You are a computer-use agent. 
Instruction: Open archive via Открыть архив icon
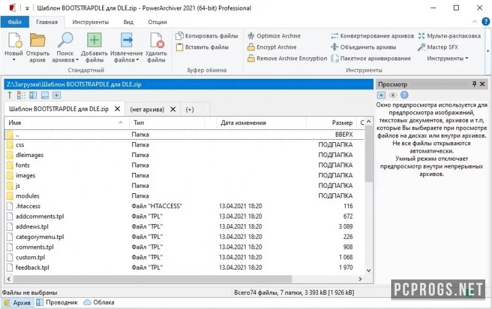38,41
